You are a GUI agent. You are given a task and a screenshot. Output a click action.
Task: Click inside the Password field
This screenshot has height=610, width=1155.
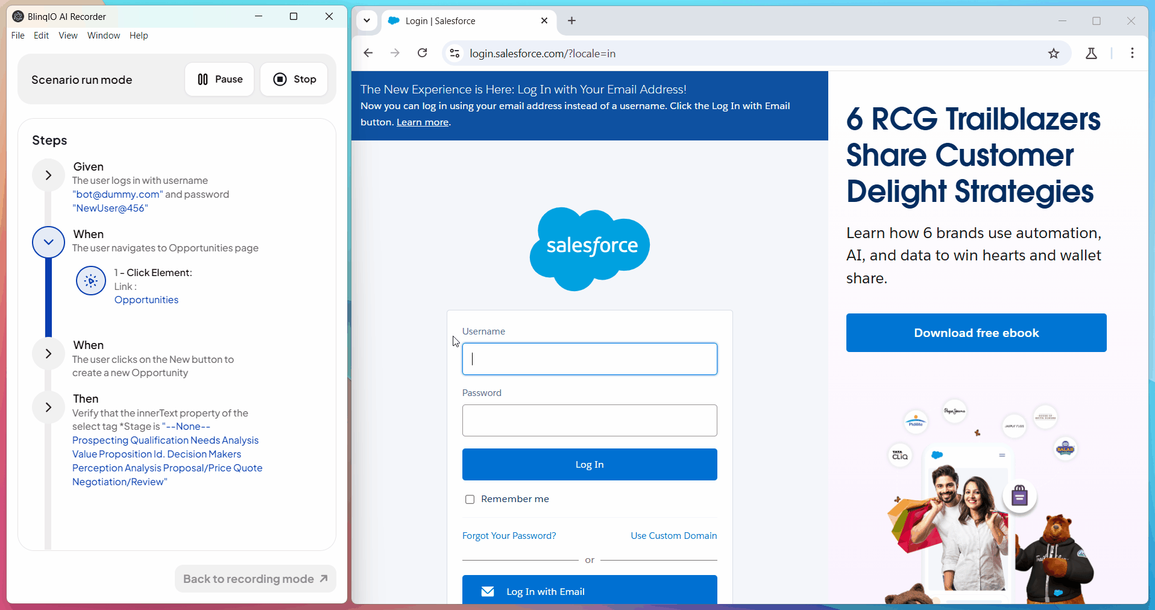tap(589, 420)
